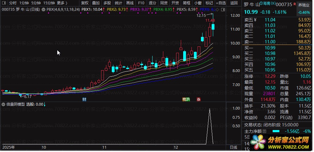Toggle the panel icon at chart header right
This screenshot has height=152, width=314.
point(223,9)
